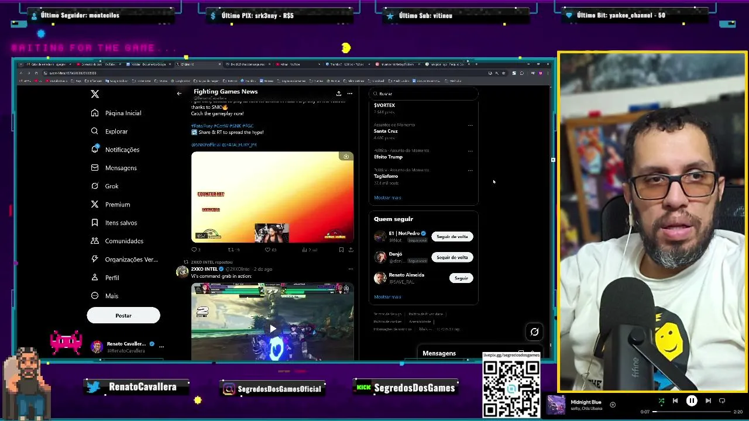This screenshot has height=421, width=749.
Task: Open the Renato Cavallera account menu dots
Action: [x=162, y=346]
